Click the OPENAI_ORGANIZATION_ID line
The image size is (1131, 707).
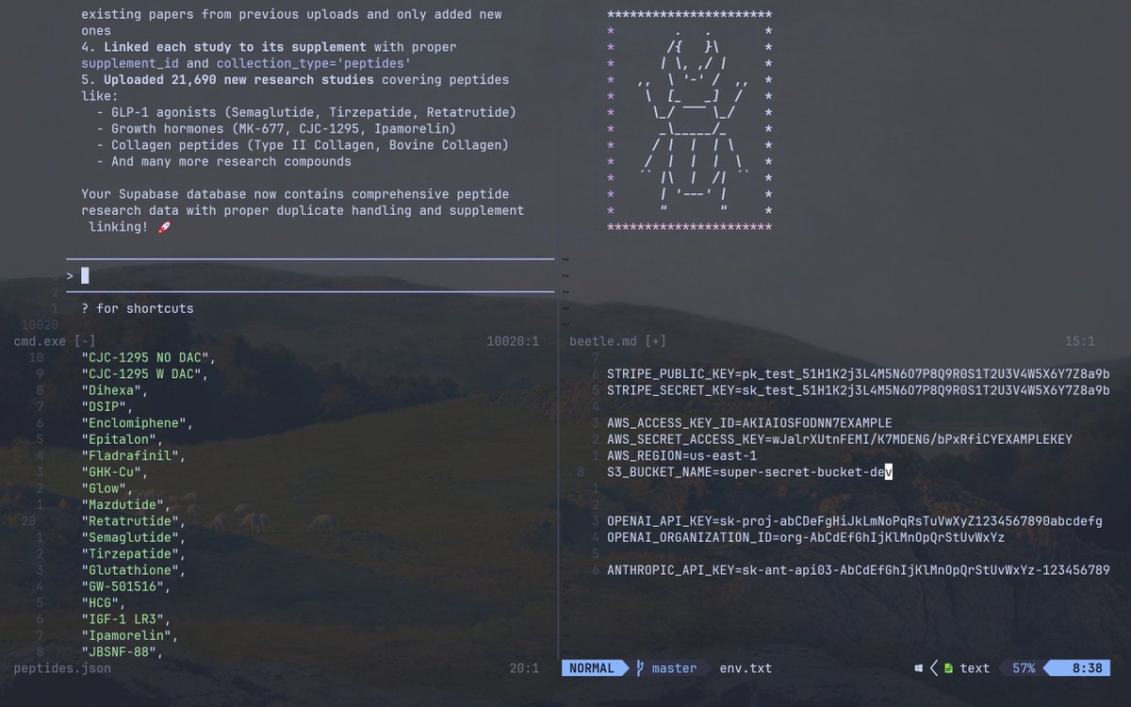coord(806,537)
